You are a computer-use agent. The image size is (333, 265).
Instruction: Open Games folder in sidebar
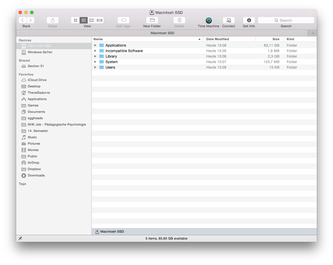(54, 106)
